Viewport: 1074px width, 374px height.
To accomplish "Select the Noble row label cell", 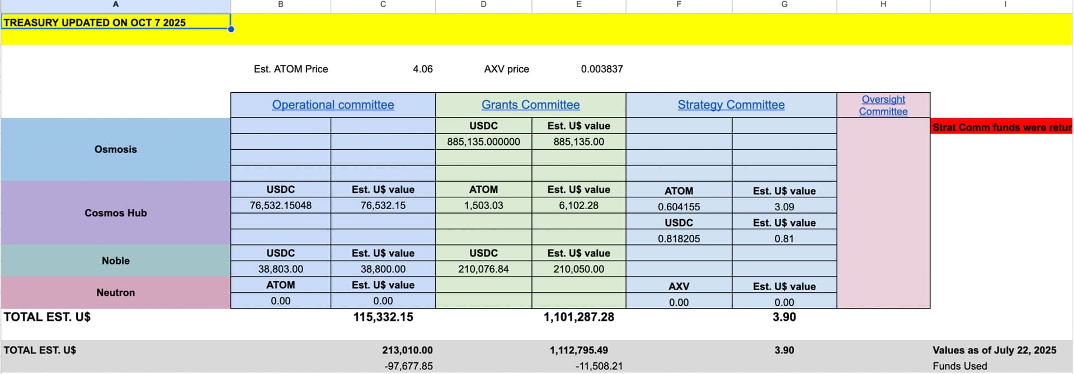I will [116, 261].
